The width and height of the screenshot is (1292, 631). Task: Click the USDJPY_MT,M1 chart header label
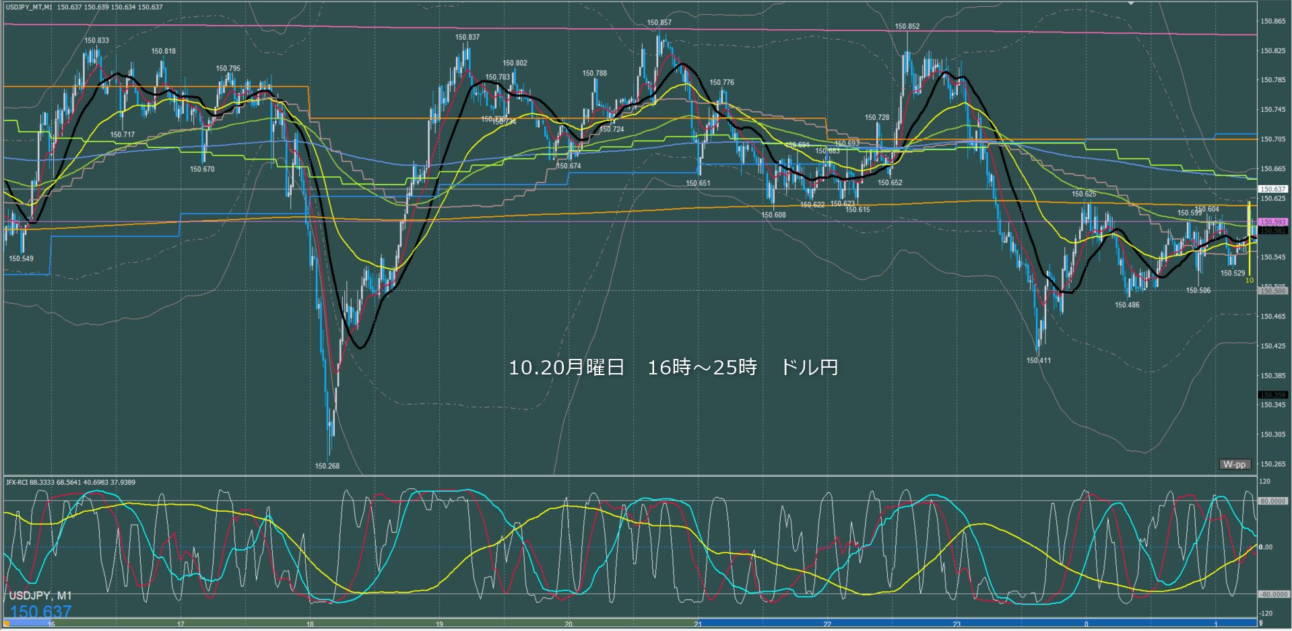(x=29, y=7)
